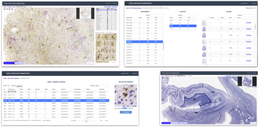Open Next Slide link in tau viewer
The width and height of the screenshot is (258, 127).
pyautogui.click(x=115, y=7)
